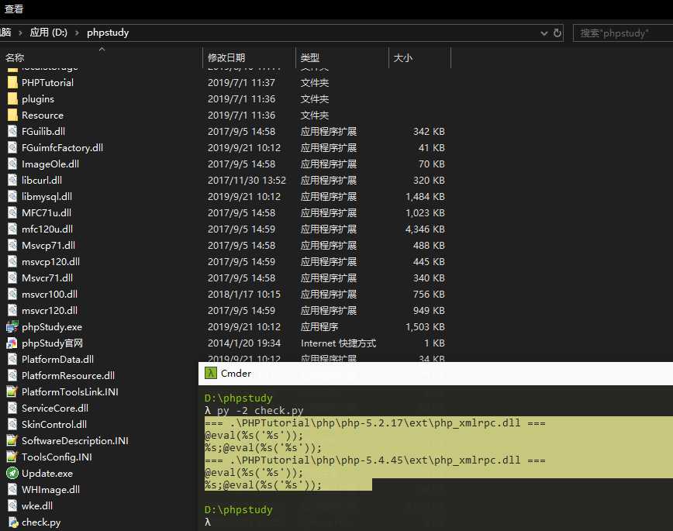The width and height of the screenshot is (673, 531).
Task: Click the phpStudy官网 shortcut icon
Action: click(x=12, y=343)
